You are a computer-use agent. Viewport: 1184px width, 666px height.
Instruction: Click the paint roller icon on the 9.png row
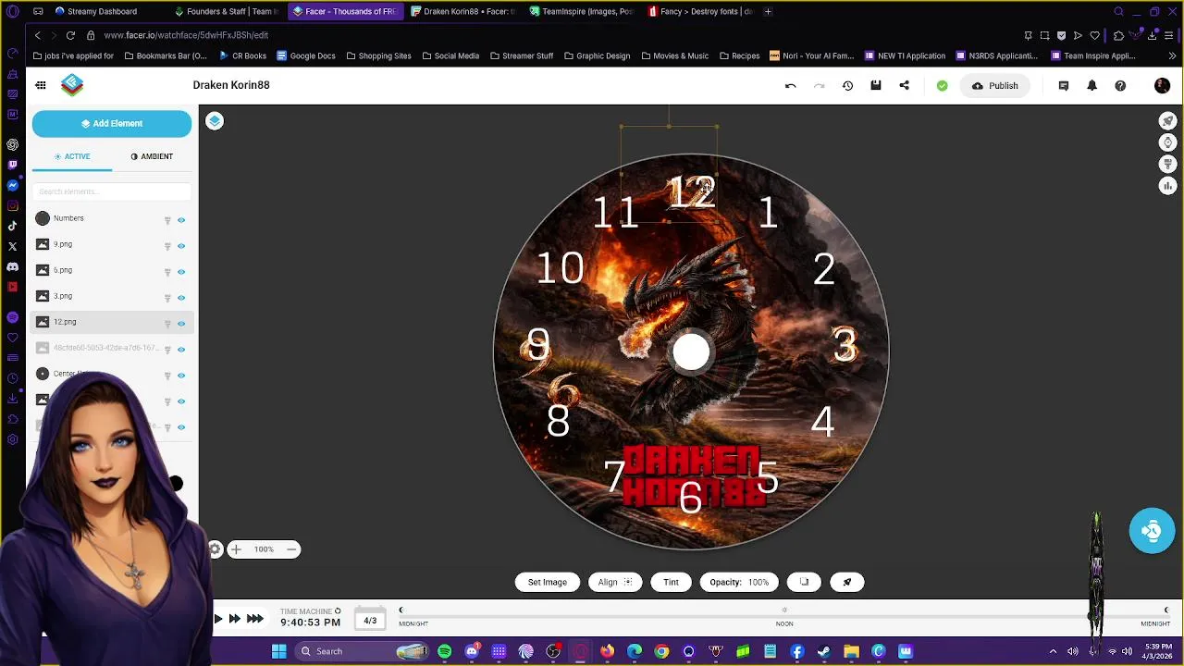pyautogui.click(x=167, y=246)
